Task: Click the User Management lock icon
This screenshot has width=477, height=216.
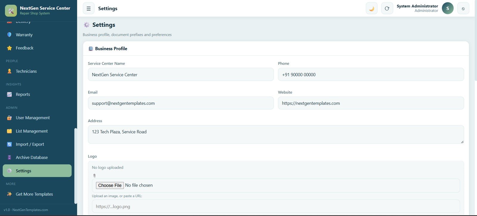Action: coord(9,118)
